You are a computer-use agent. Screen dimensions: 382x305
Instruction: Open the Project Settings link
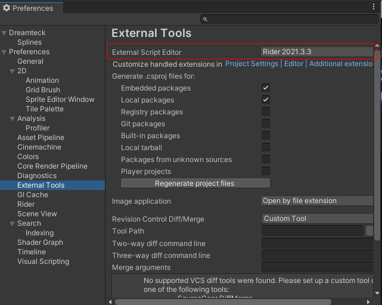coord(251,64)
